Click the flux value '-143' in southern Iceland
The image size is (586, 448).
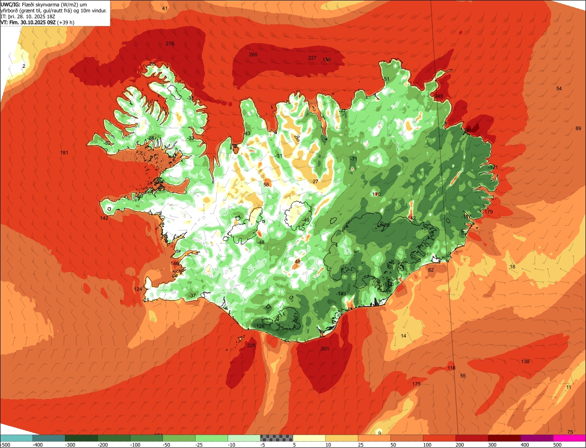point(342,294)
